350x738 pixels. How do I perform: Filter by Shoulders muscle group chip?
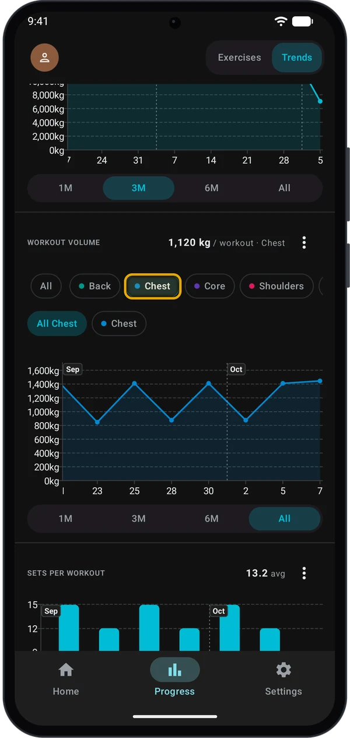[276, 286]
